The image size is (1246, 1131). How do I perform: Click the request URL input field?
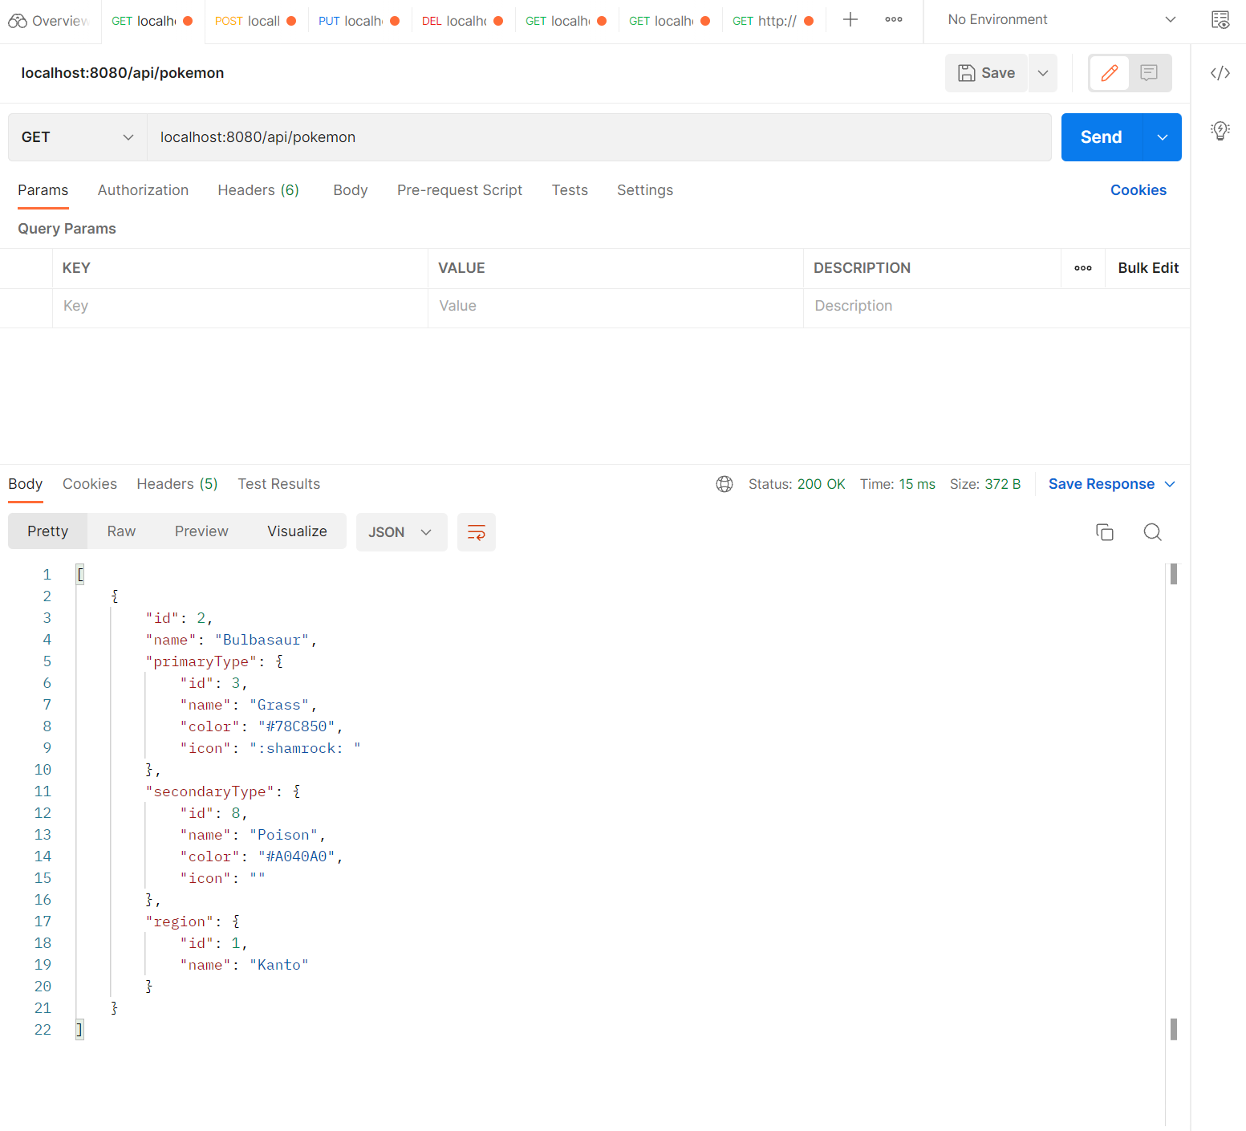(x=599, y=137)
